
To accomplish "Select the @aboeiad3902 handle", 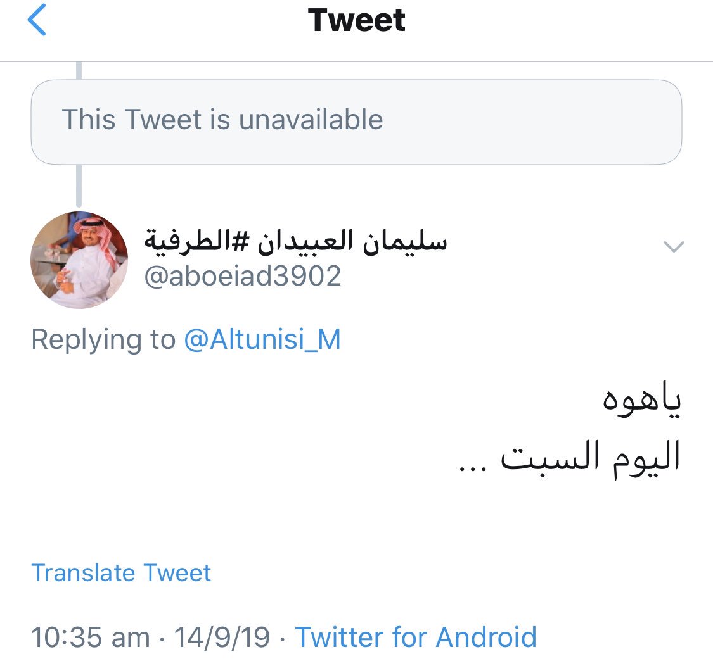I will [243, 276].
